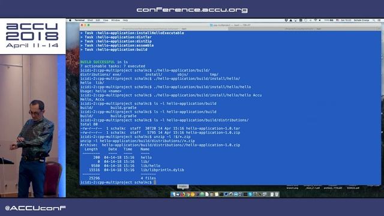Open the Apple menu
This screenshot has height=216, width=384.
70,20
